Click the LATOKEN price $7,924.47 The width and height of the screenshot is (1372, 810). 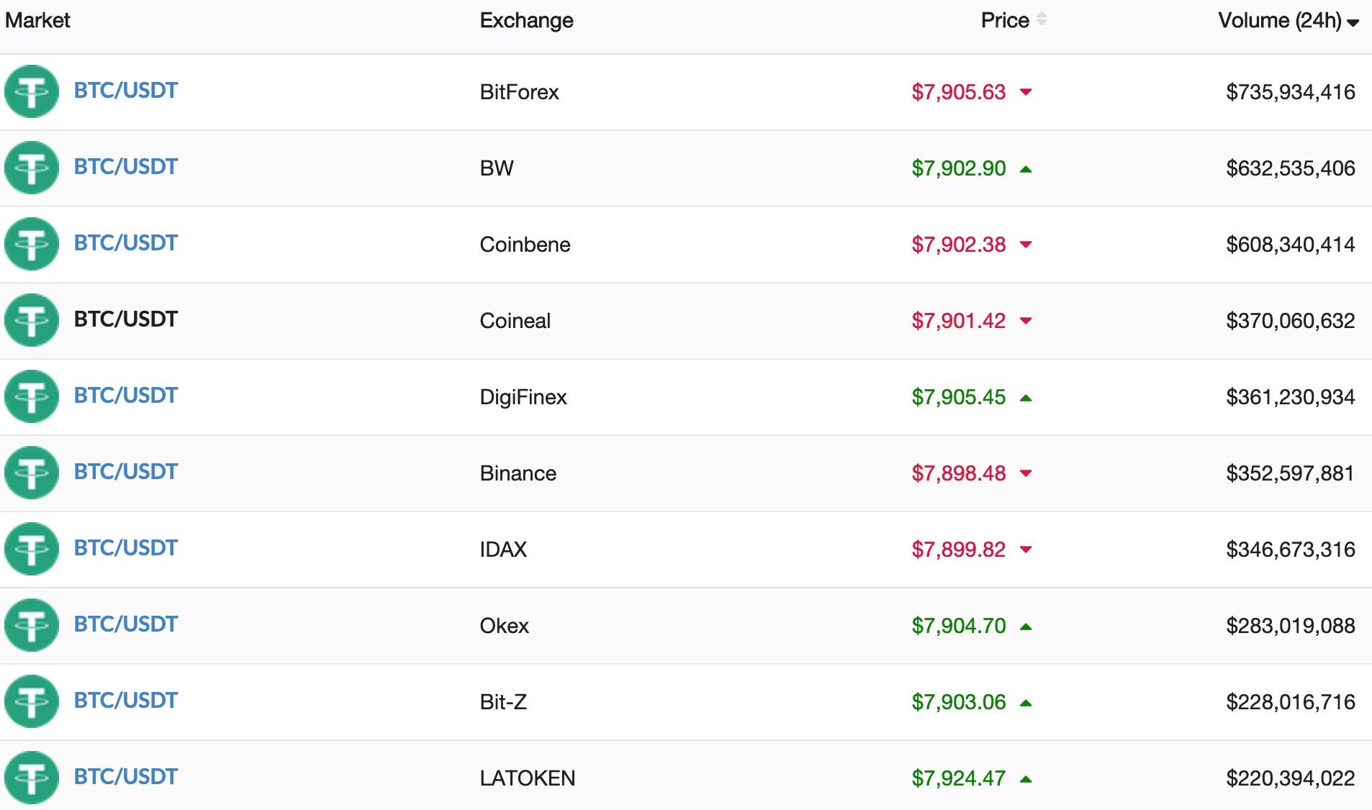[958, 778]
